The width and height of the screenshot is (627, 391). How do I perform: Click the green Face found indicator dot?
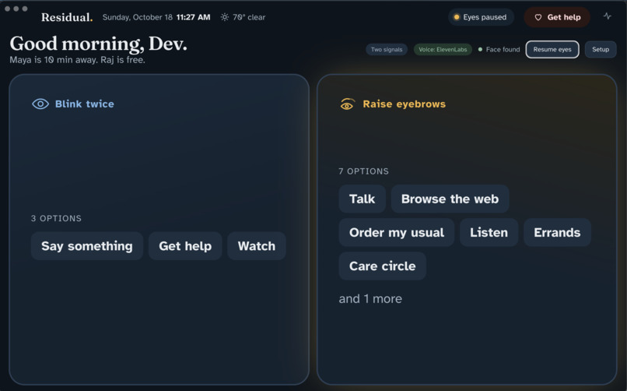(x=480, y=50)
